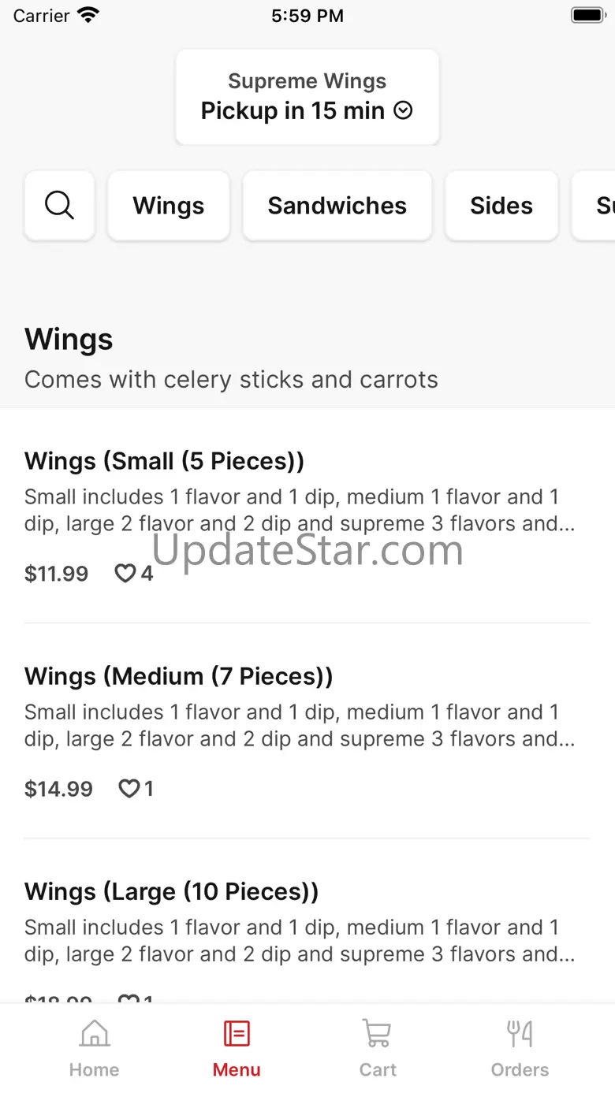Image resolution: width=615 pixels, height=1093 pixels.
Task: Open the Wings (Medium (7 Pieces)) item
Action: (x=179, y=676)
